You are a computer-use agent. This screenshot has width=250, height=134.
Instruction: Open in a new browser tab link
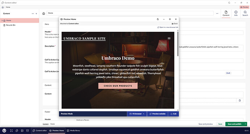(168, 27)
